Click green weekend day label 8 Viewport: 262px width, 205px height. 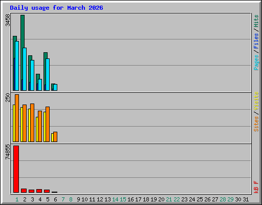71,199
